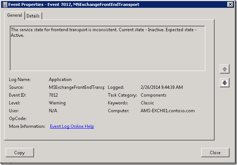Screen dimensions: 237x165
Task: Open the Event Log Online Help link
Action: (72, 126)
